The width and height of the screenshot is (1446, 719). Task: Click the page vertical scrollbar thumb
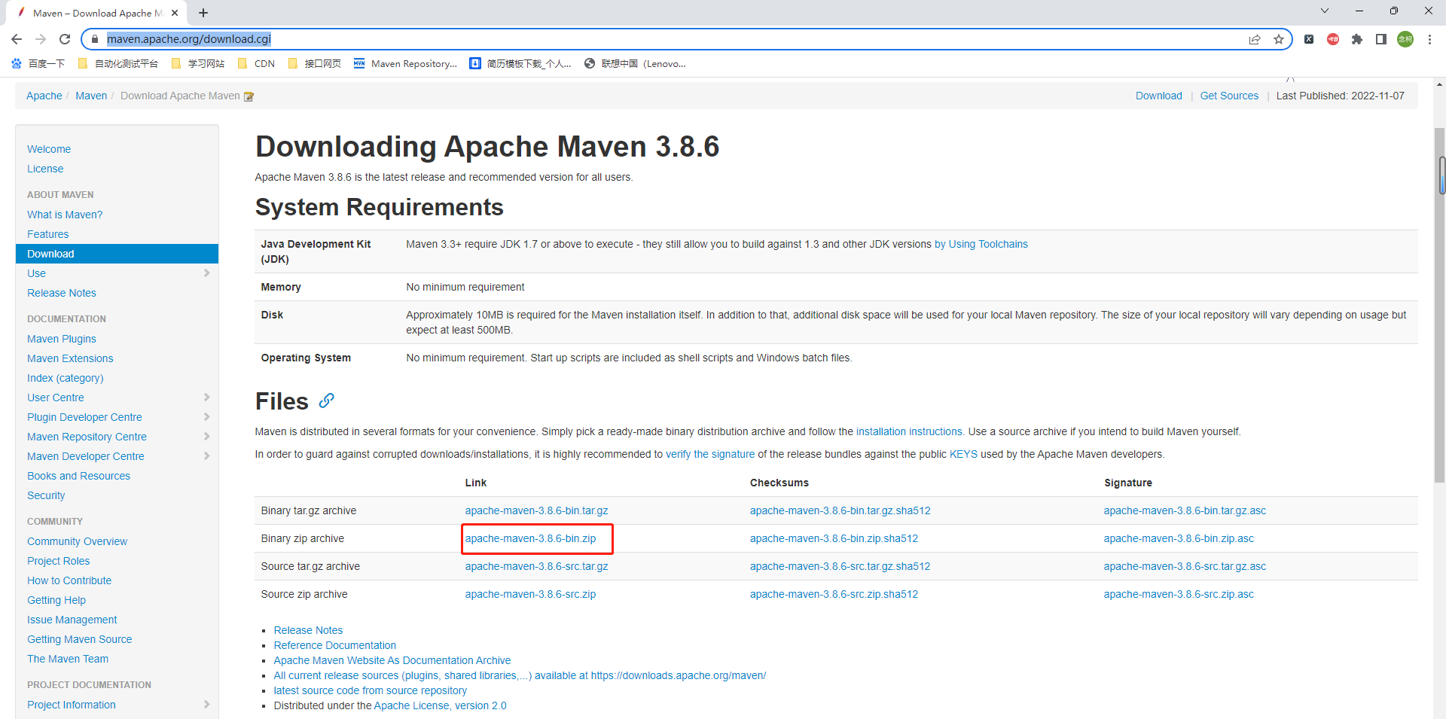(x=1440, y=305)
